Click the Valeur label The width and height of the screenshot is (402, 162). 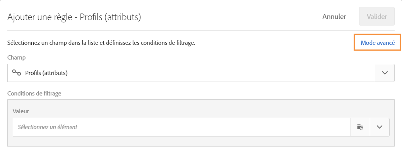[21, 111]
